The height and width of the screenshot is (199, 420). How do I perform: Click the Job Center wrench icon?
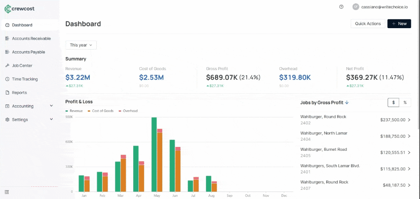click(8, 65)
